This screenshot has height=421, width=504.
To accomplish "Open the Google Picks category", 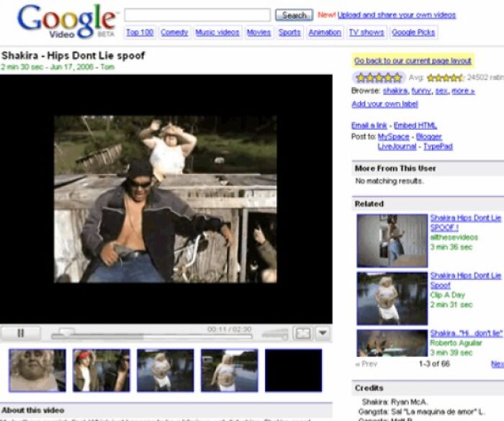I will (413, 32).
